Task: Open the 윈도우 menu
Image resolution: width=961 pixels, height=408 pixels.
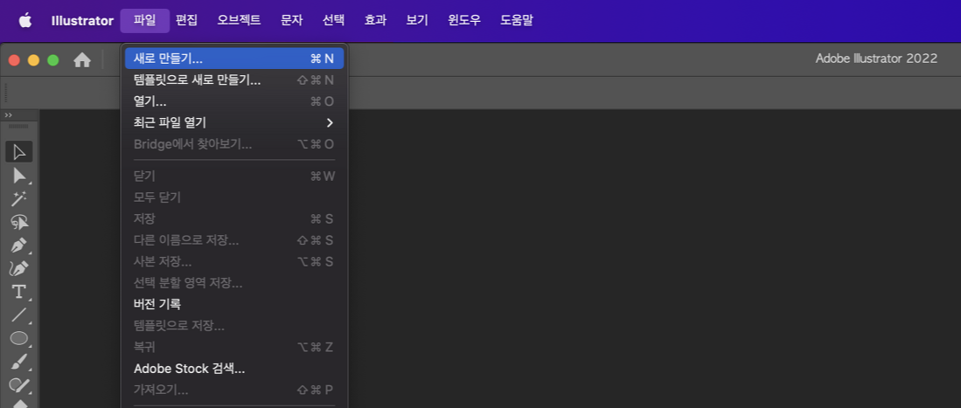Action: pyautogui.click(x=464, y=21)
